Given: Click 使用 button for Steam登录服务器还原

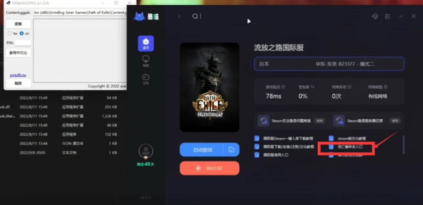Looking at the screenshot, I should (395, 121).
